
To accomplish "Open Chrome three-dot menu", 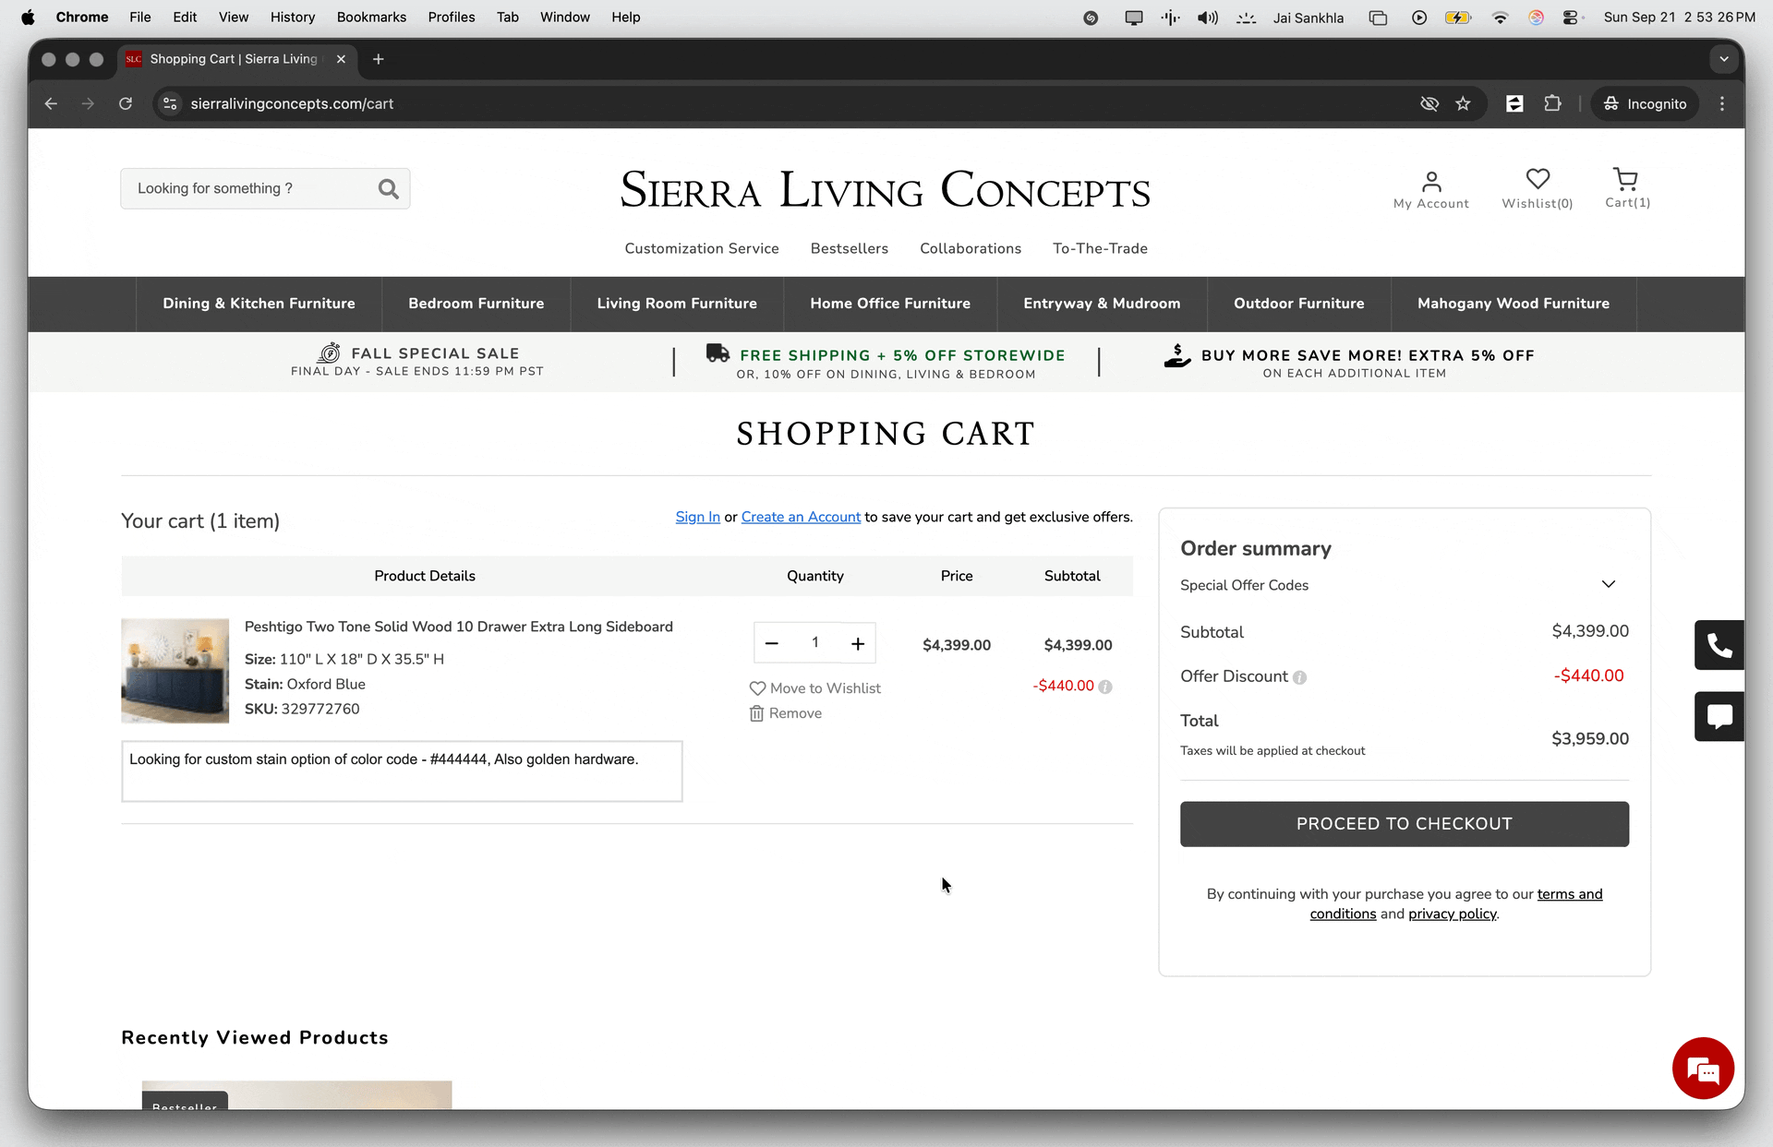I will [x=1722, y=104].
